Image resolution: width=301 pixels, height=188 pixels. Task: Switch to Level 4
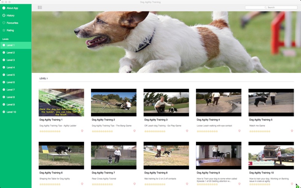click(x=16, y=68)
